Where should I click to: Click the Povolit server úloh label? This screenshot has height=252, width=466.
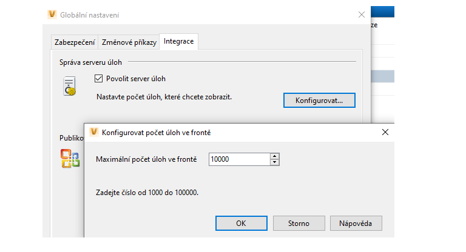point(136,79)
